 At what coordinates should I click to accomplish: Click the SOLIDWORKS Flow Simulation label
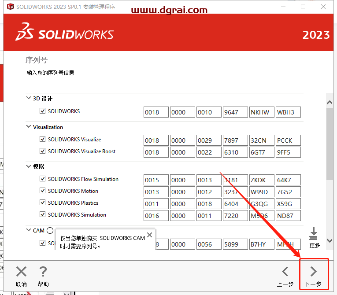[x=83, y=179]
